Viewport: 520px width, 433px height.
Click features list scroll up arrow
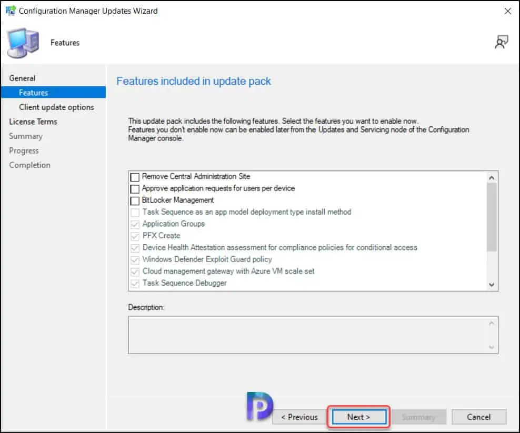(492, 178)
